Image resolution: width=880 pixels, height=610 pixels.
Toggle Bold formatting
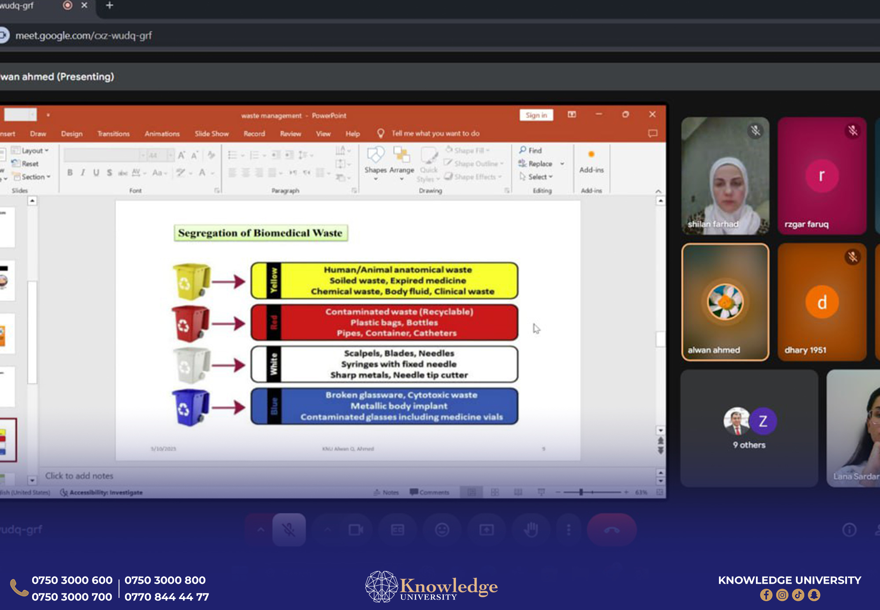(70, 173)
